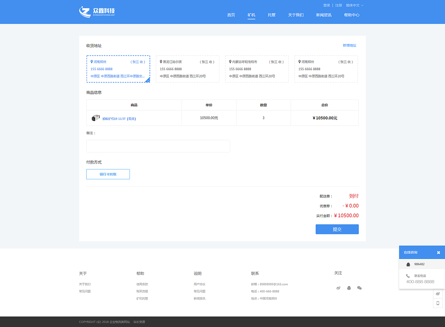The image size is (445, 327).
Task: Open 关于我们 in the top navigation
Action: point(296,15)
